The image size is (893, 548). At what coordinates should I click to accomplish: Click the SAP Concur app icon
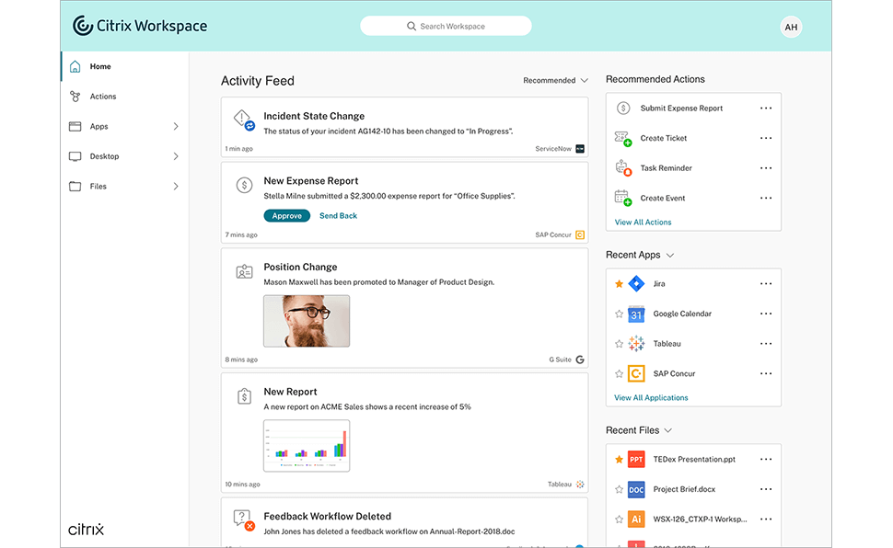pos(635,373)
